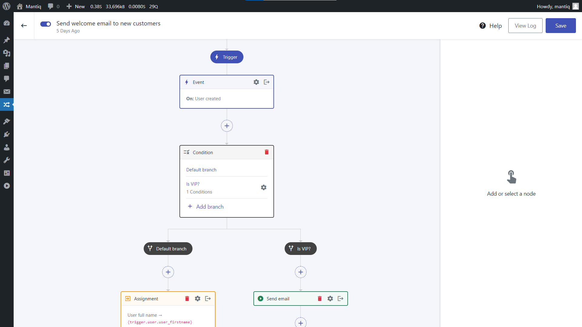The image size is (582, 327).
Task: Delete the Condition node with the trash icon
Action: [266, 152]
